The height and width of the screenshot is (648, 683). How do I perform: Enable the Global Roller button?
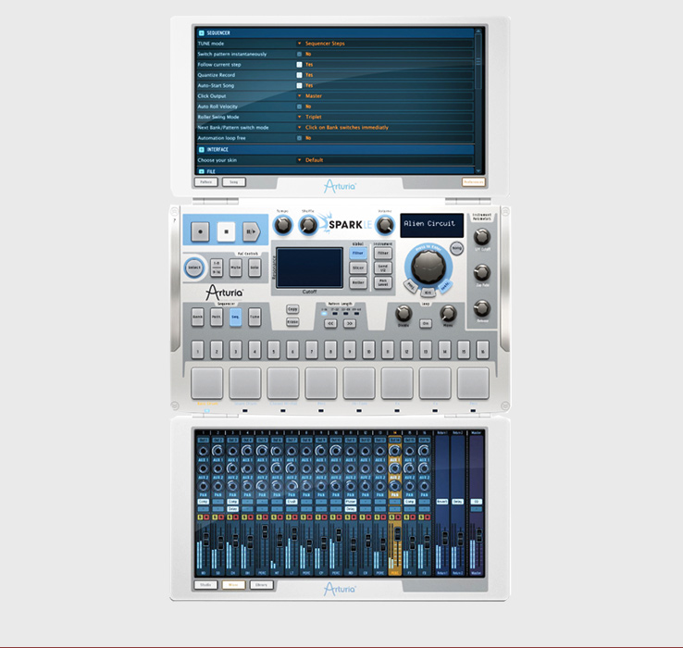(358, 283)
